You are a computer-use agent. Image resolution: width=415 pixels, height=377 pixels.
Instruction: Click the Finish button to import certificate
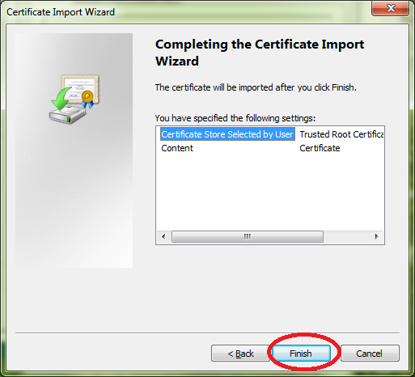(301, 354)
